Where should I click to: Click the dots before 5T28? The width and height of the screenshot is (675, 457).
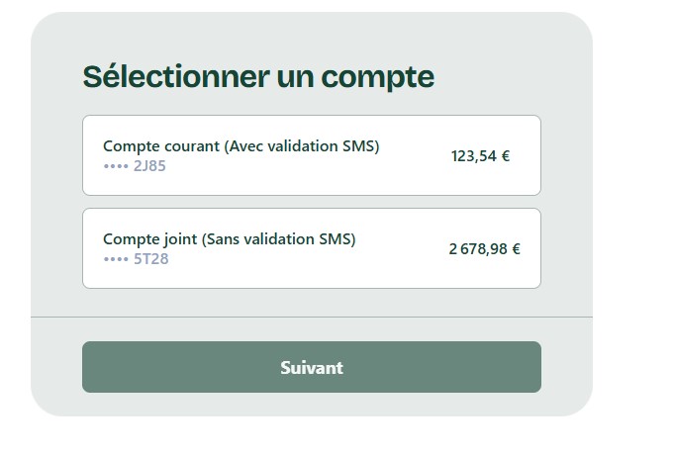pyautogui.click(x=116, y=259)
